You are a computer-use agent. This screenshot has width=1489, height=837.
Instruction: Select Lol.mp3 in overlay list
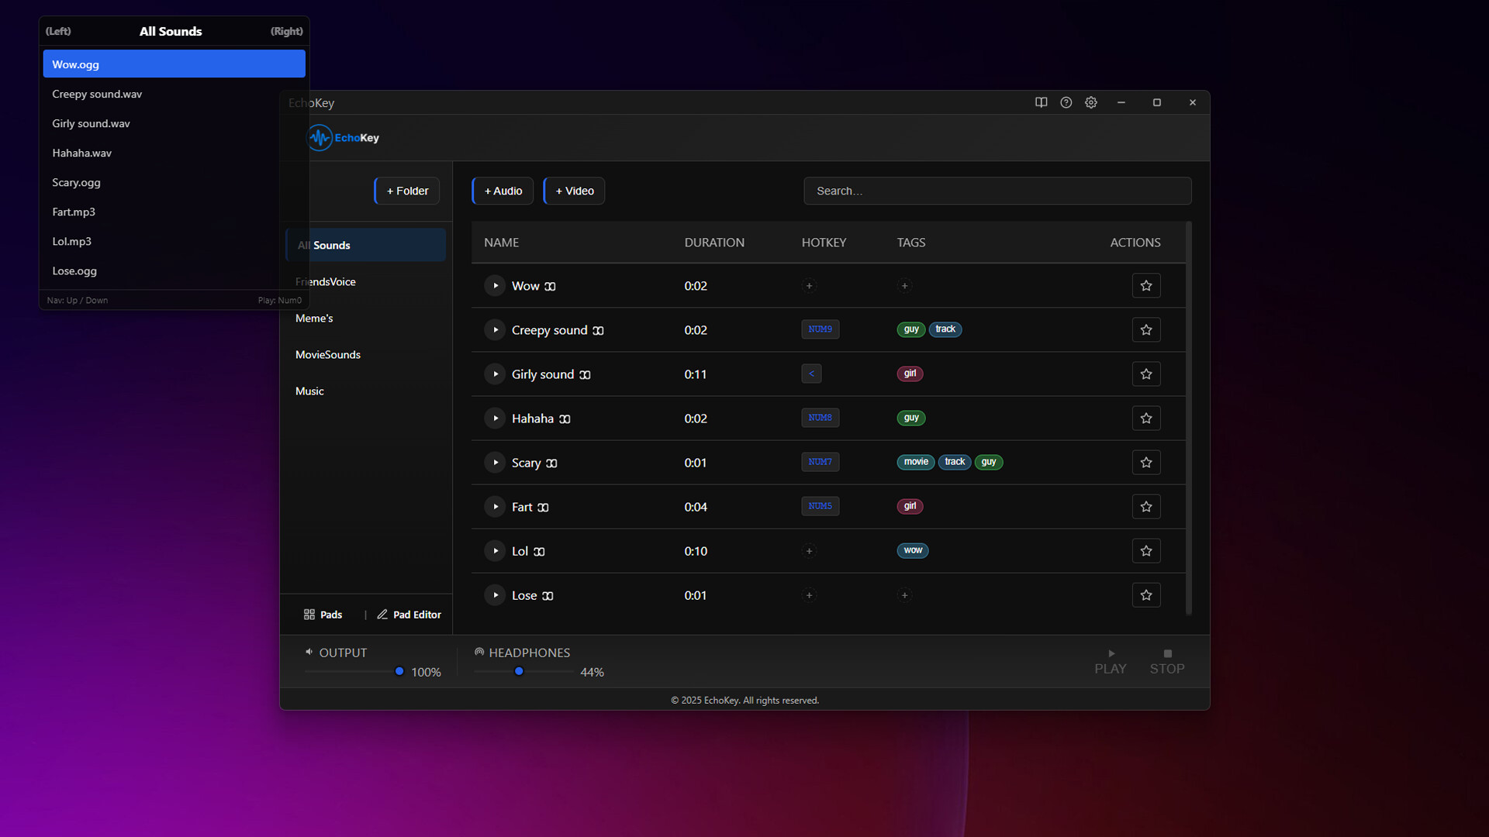coord(174,241)
